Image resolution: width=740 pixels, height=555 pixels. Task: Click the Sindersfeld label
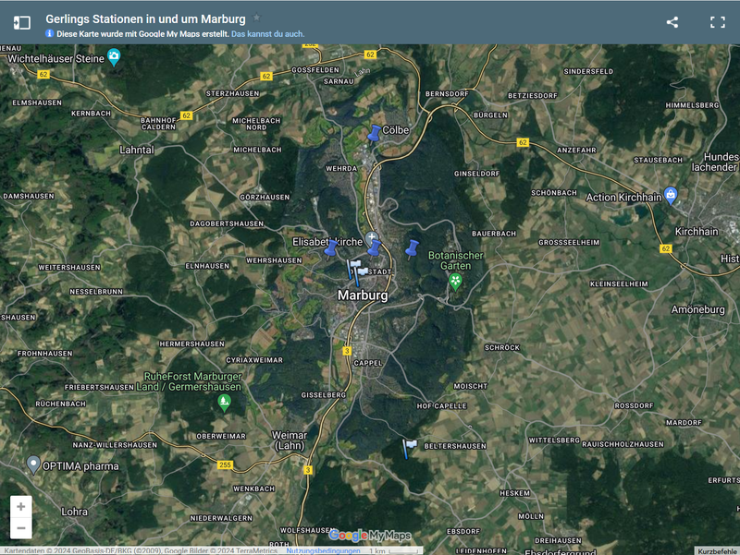[588, 71]
